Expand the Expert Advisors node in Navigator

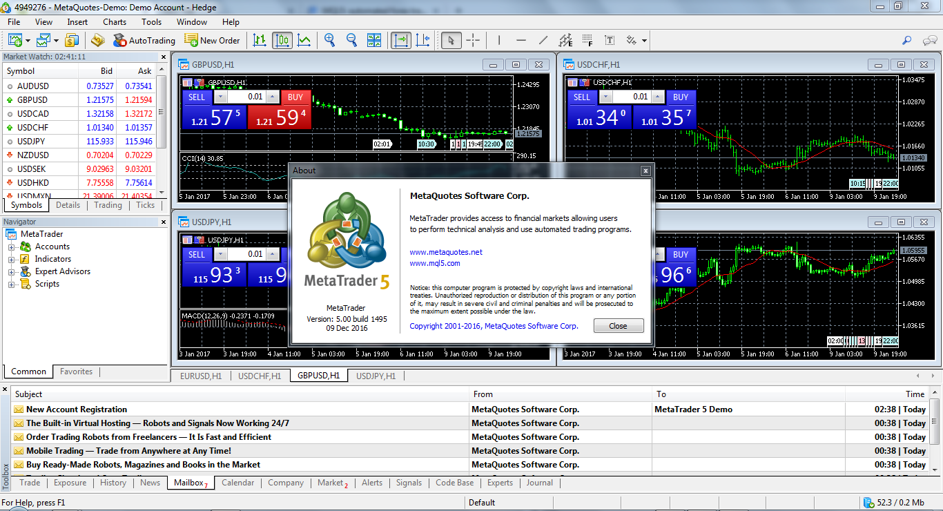tap(12, 272)
